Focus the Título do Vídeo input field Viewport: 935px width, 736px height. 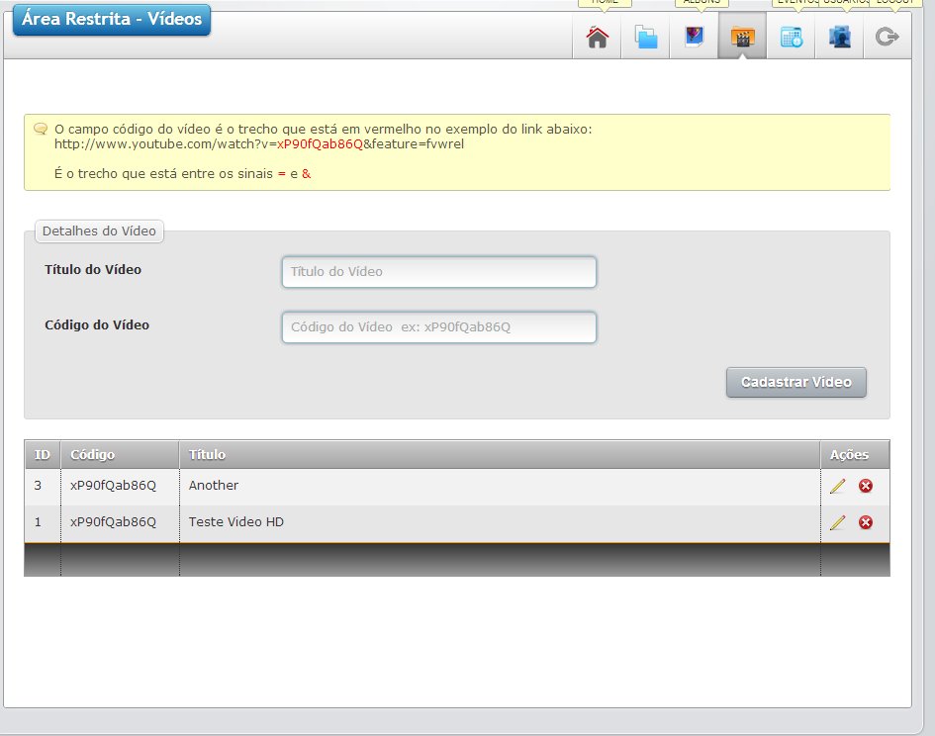[x=439, y=272]
